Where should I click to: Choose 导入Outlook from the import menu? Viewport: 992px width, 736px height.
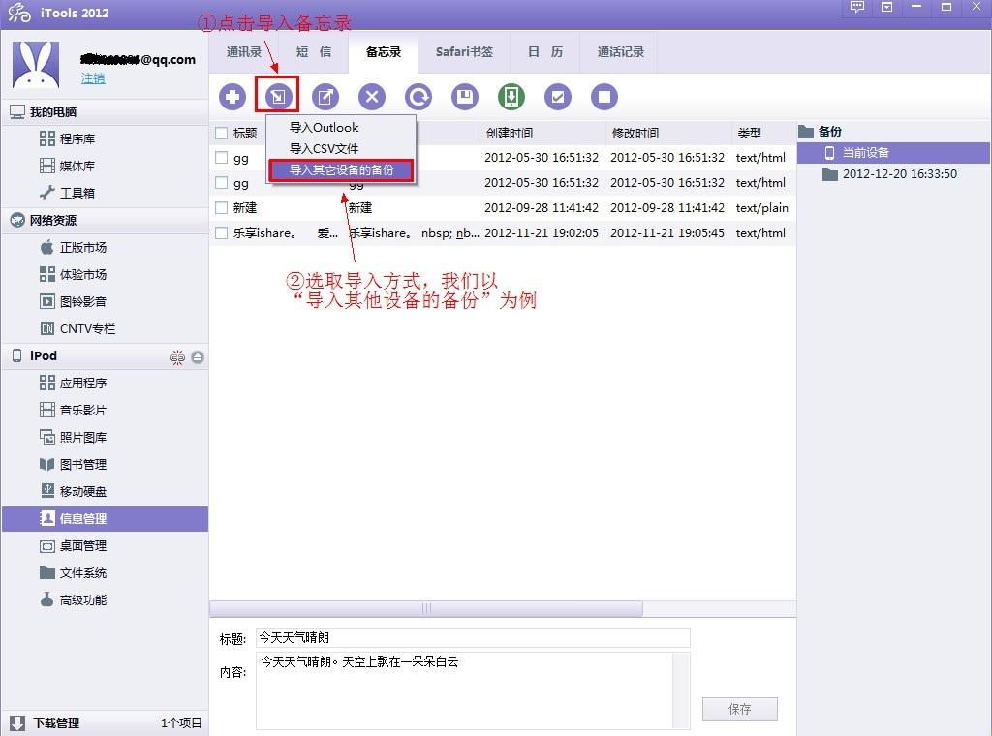pyautogui.click(x=324, y=128)
